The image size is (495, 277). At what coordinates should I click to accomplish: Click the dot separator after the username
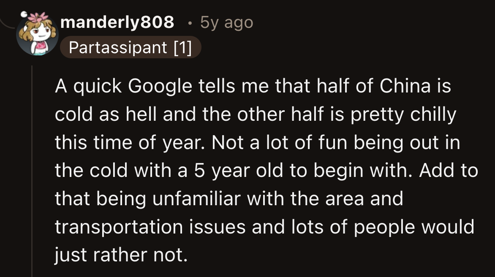pos(191,23)
